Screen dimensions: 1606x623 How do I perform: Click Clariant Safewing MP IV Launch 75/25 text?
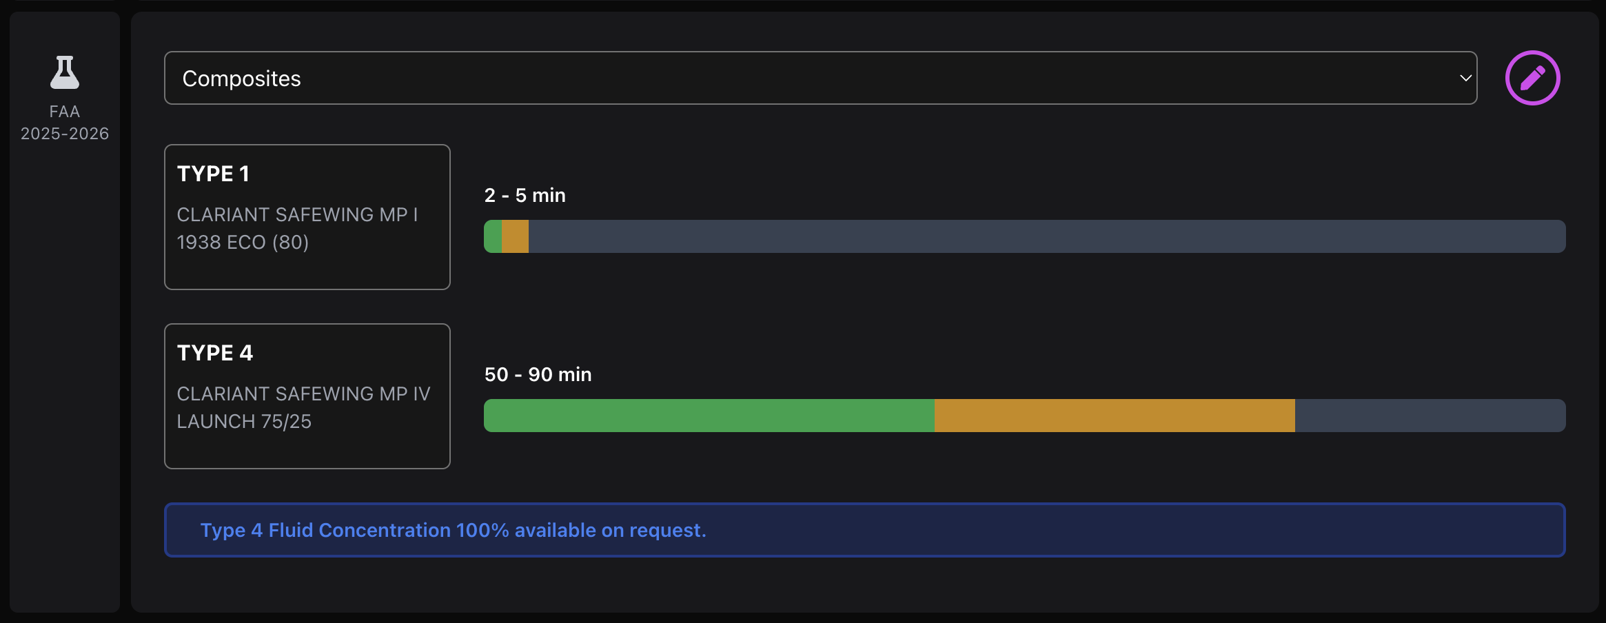(x=303, y=407)
